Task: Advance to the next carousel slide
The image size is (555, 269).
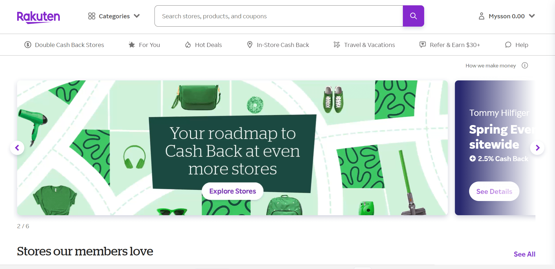Action: (537, 148)
